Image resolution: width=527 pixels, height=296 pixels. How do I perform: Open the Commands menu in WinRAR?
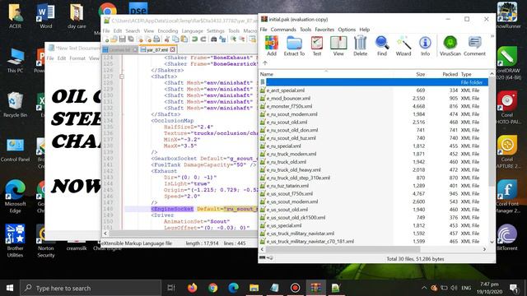(283, 30)
